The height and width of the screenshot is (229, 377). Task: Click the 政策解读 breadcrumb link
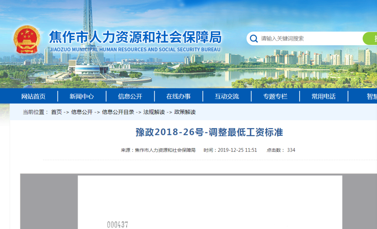[185, 112]
